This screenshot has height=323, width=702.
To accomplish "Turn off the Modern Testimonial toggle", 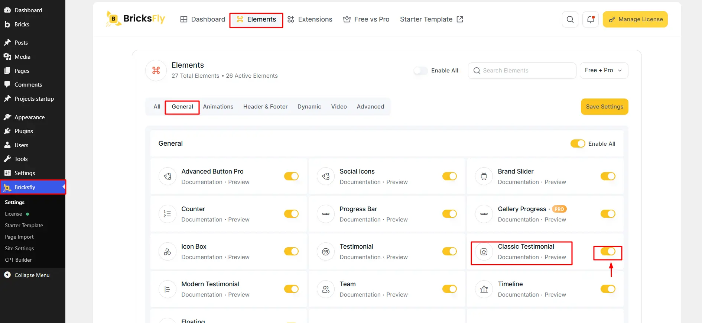I will click(291, 289).
